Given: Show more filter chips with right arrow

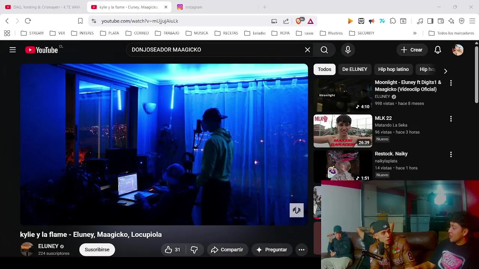Looking at the screenshot, I should (445, 71).
